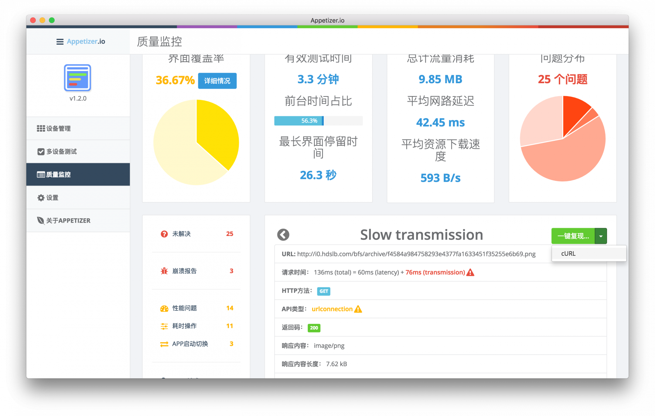Click the bug icon beside 崩溃报告
Viewport: 655px width, 416px height.
tap(164, 271)
